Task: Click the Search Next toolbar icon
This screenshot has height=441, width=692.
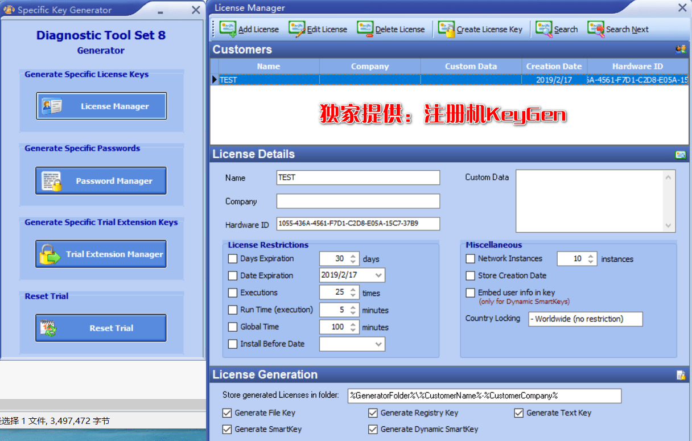Action: pyautogui.click(x=596, y=29)
